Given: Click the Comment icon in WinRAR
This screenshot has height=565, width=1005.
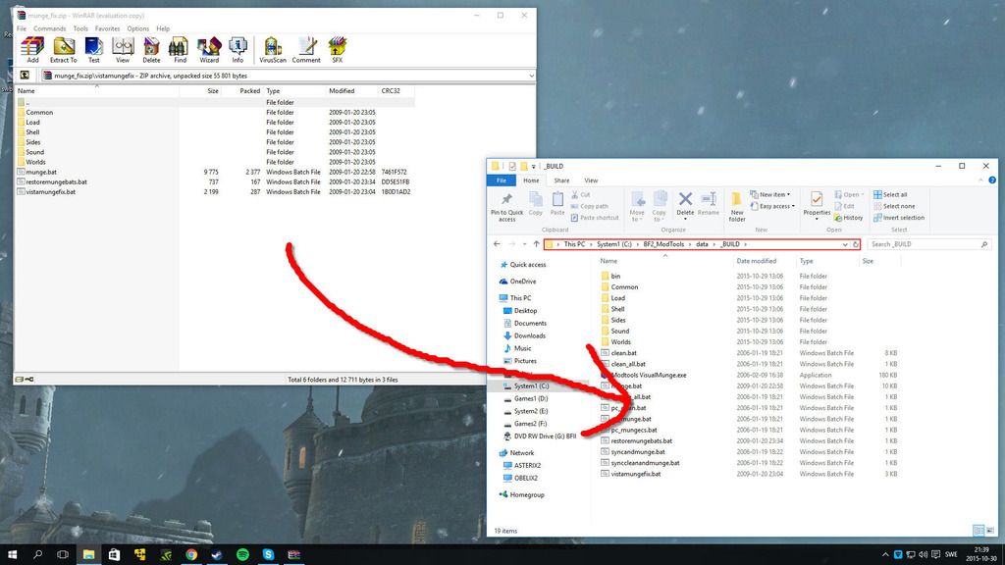Looking at the screenshot, I should (306, 49).
